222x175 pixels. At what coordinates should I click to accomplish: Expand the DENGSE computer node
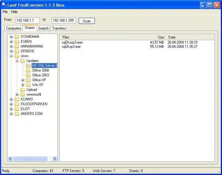coord(11,51)
